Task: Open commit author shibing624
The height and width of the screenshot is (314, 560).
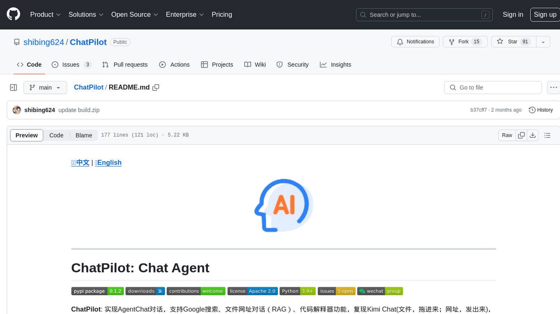Action: tap(40, 110)
